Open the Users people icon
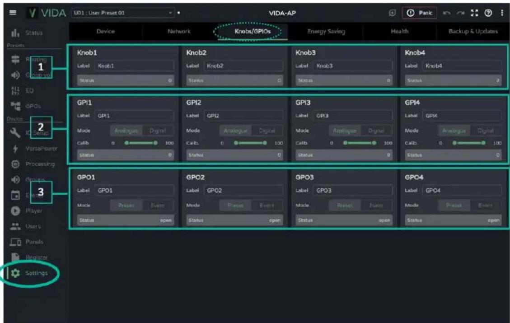 [x=15, y=226]
